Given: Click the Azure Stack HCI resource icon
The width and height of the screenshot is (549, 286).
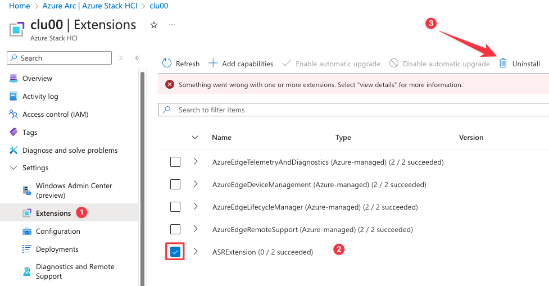Looking at the screenshot, I should tap(17, 29).
